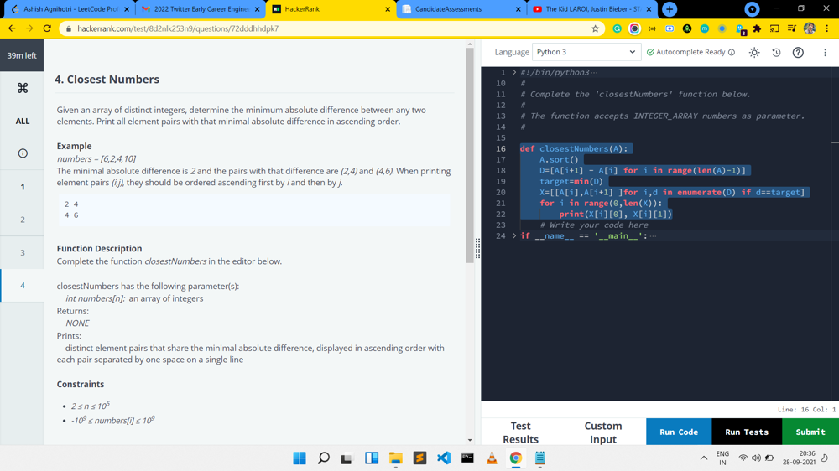The image size is (839, 471).
Task: Click the curly-braces extension icon
Action: coord(652,28)
